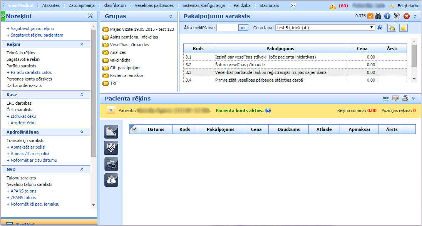Open the blue info icon

[387, 16]
